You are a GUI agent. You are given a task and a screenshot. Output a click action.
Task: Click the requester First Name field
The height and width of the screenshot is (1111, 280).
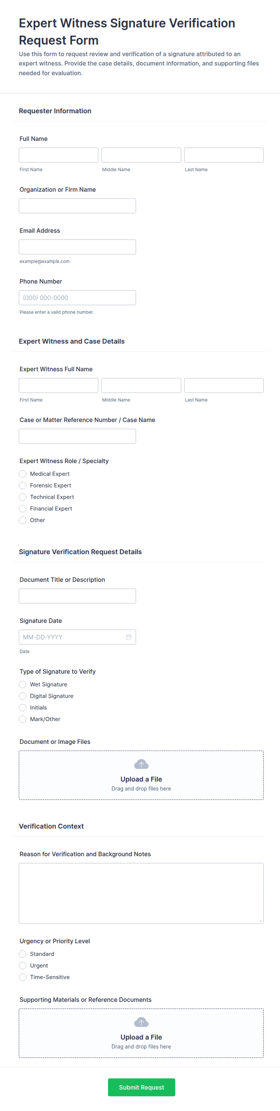pos(58,155)
